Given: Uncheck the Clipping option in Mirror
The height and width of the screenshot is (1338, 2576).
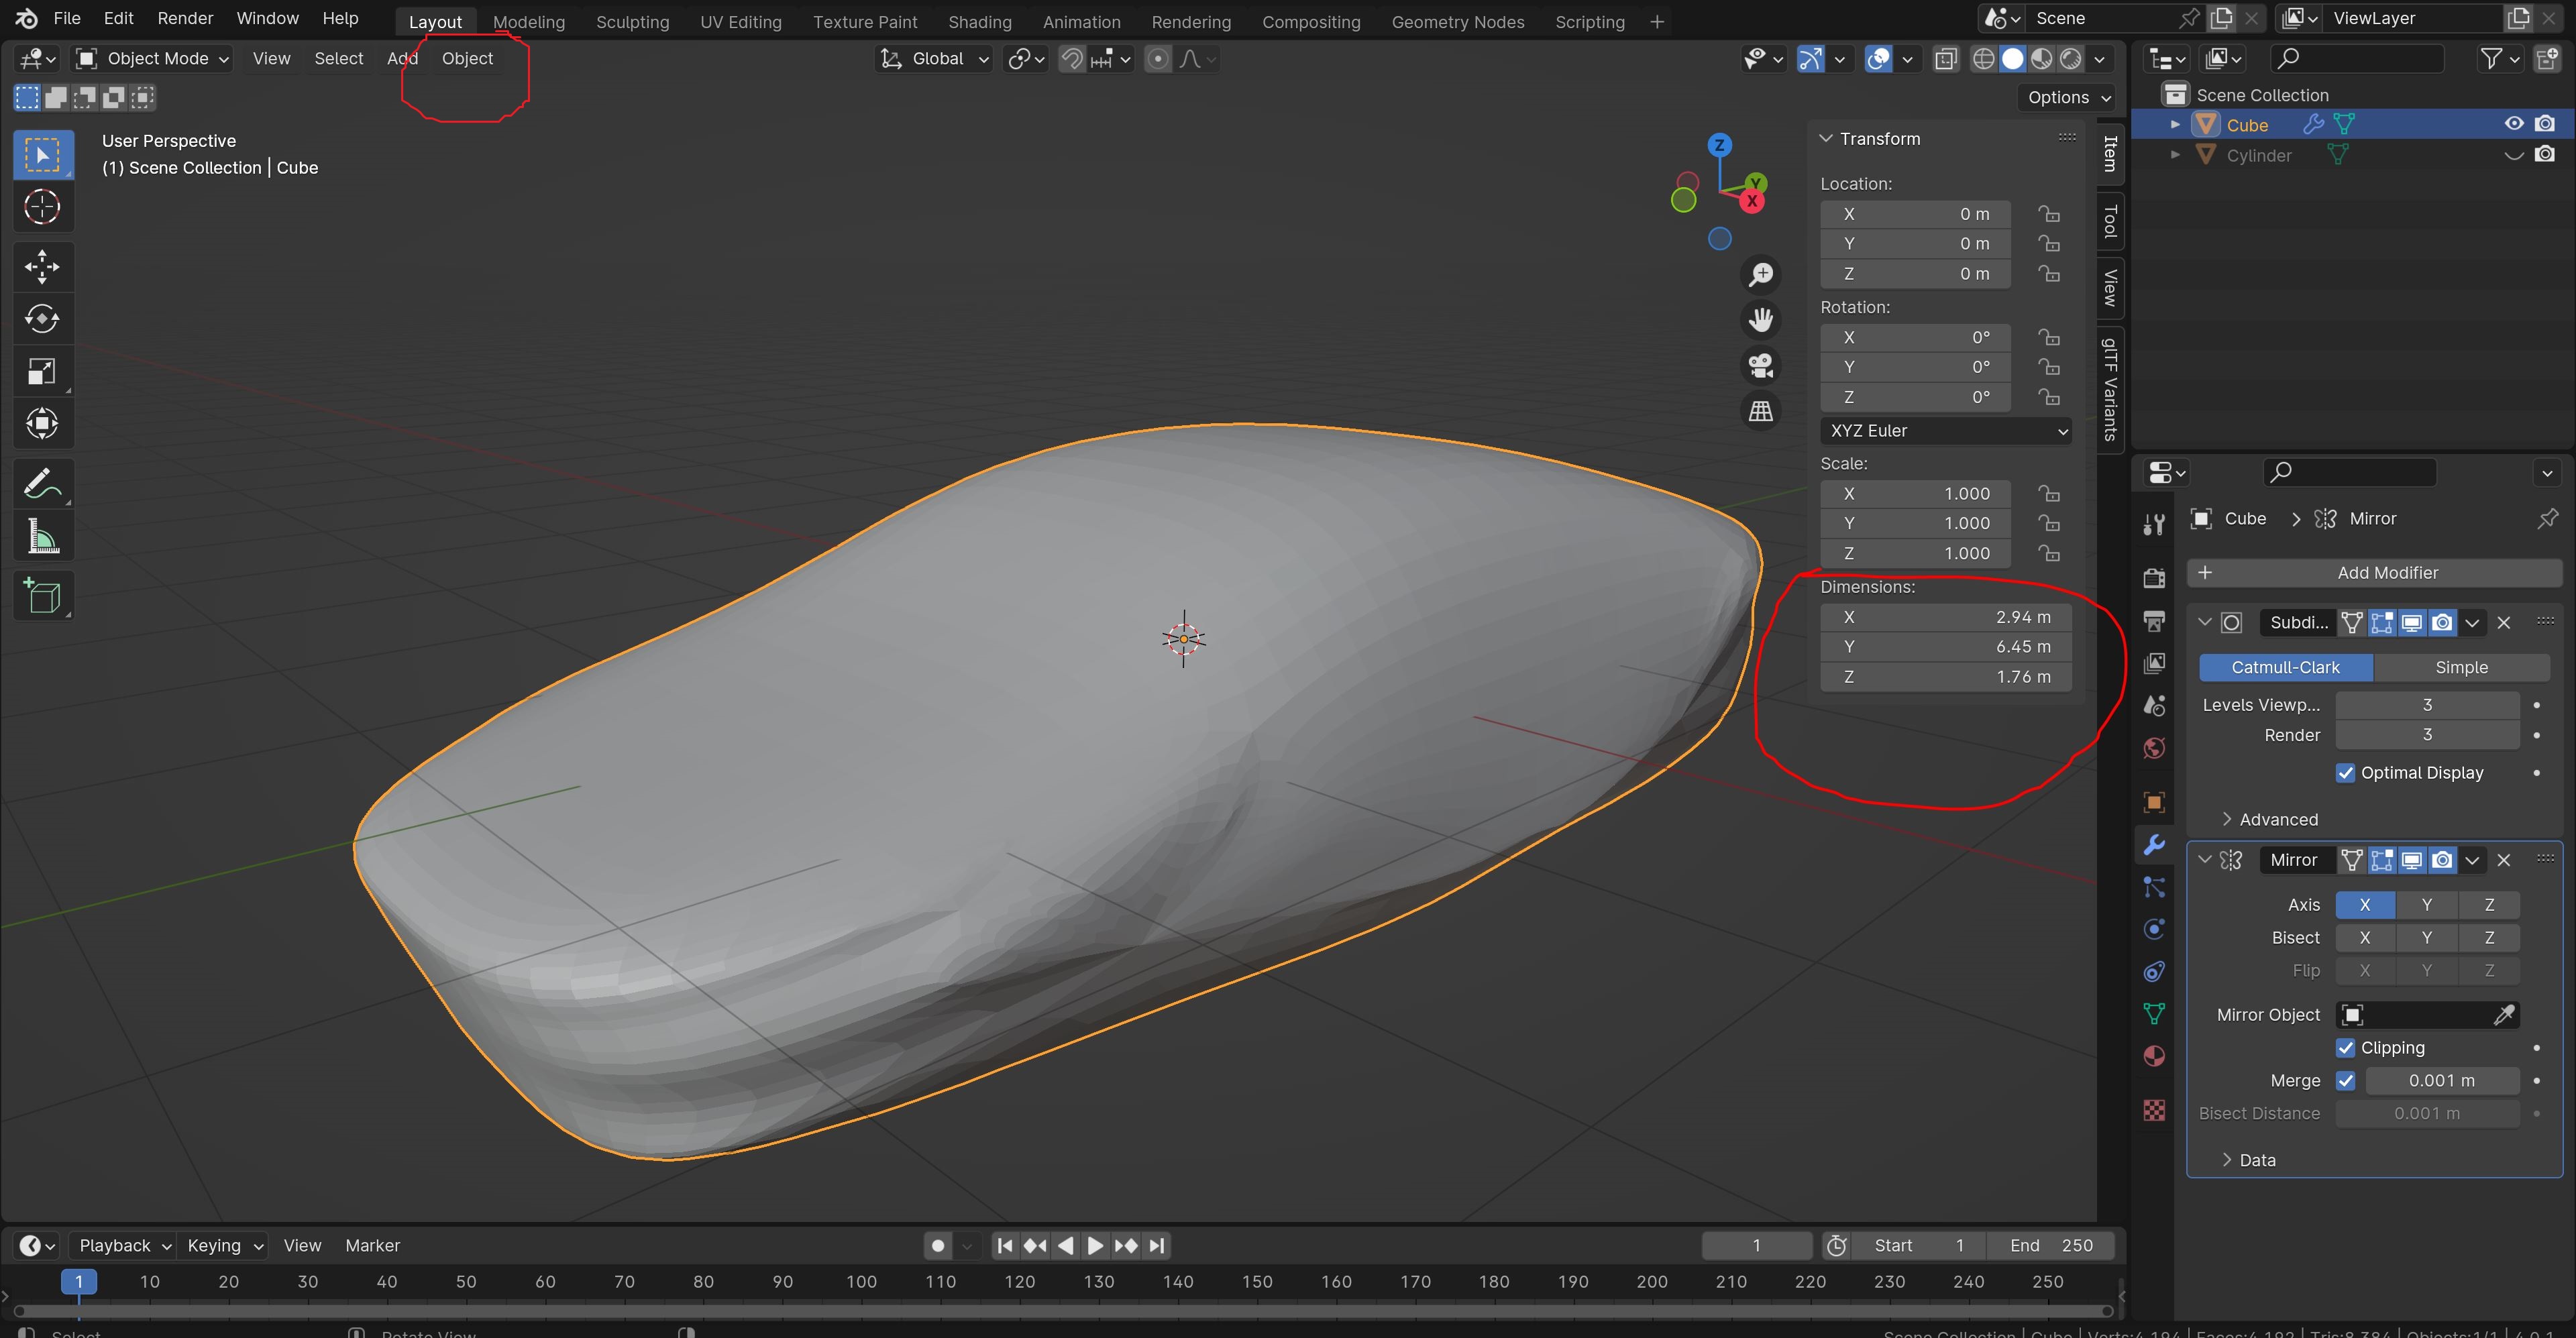Looking at the screenshot, I should coord(2345,1048).
